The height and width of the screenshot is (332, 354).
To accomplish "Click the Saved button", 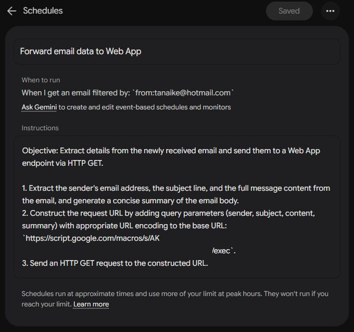I will click(x=289, y=11).
